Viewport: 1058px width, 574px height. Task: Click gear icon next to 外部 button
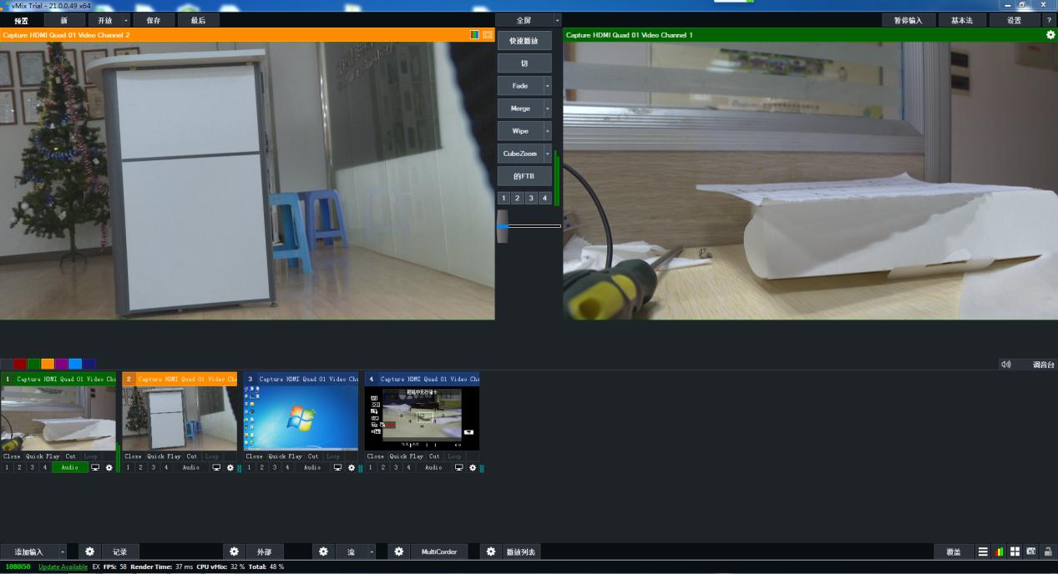click(x=234, y=551)
